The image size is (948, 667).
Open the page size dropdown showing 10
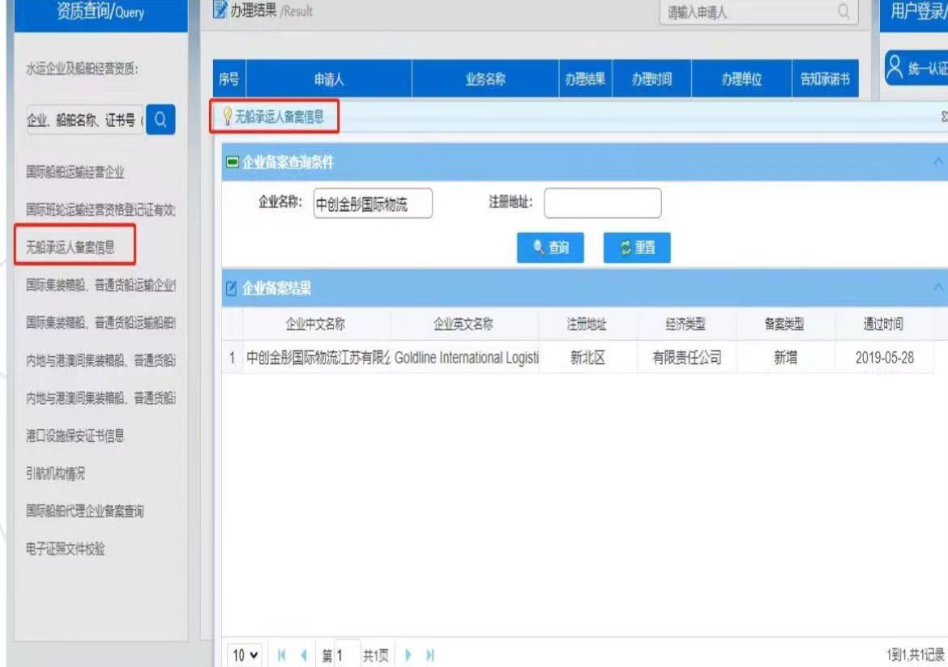[247, 654]
